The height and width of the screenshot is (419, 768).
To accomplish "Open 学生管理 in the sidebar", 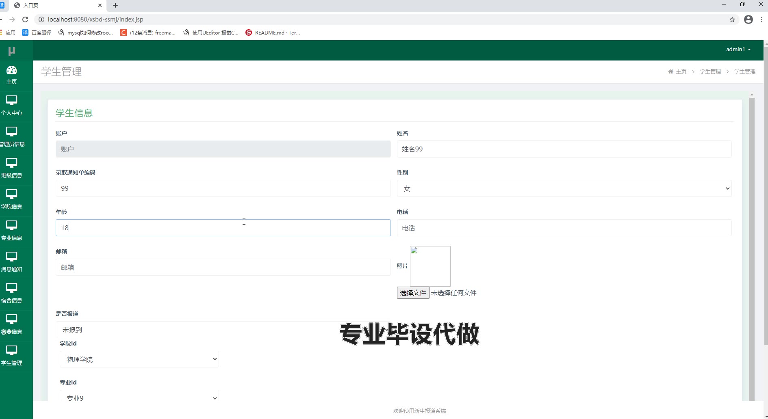I will click(x=12, y=356).
